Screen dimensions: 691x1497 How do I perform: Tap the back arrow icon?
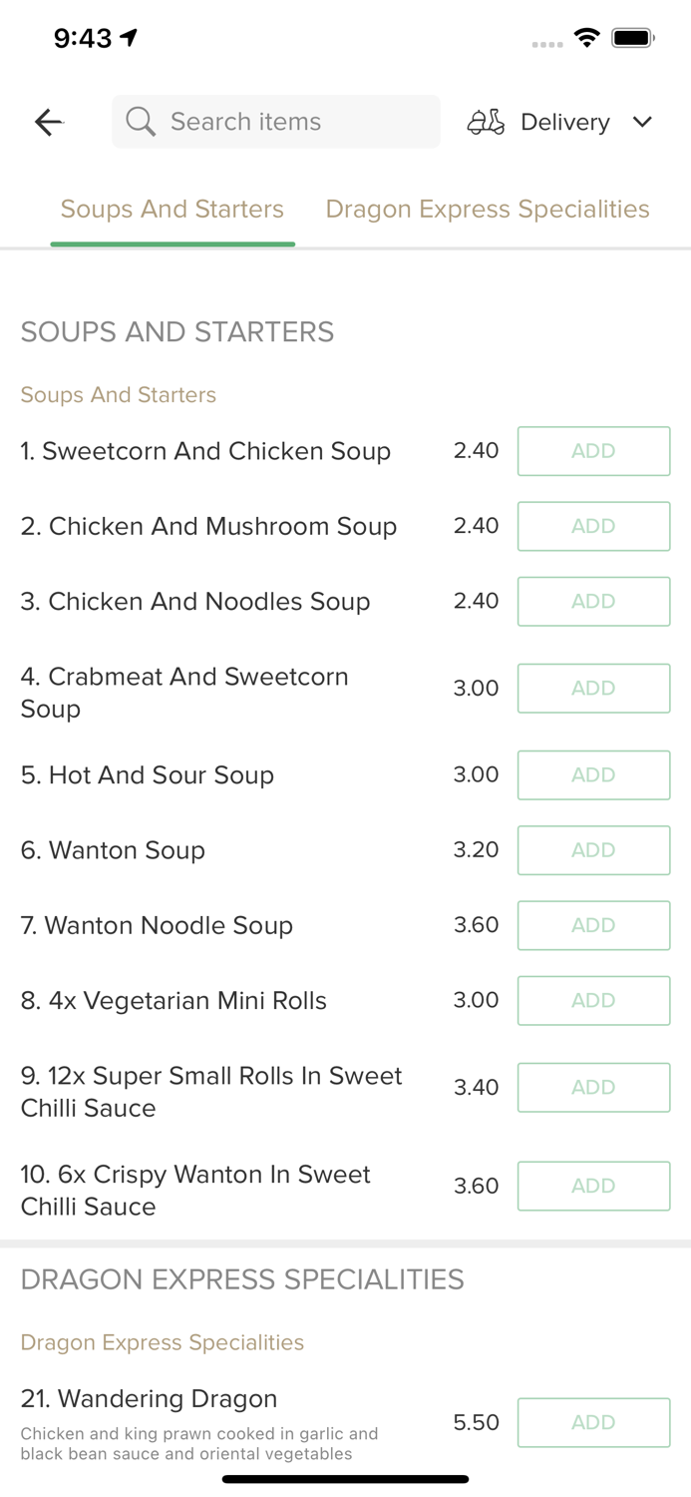coord(49,122)
